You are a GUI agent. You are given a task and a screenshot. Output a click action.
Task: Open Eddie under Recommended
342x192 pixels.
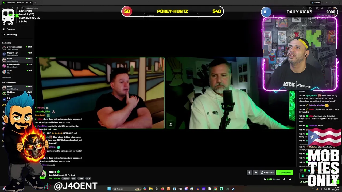[x=17, y=87]
